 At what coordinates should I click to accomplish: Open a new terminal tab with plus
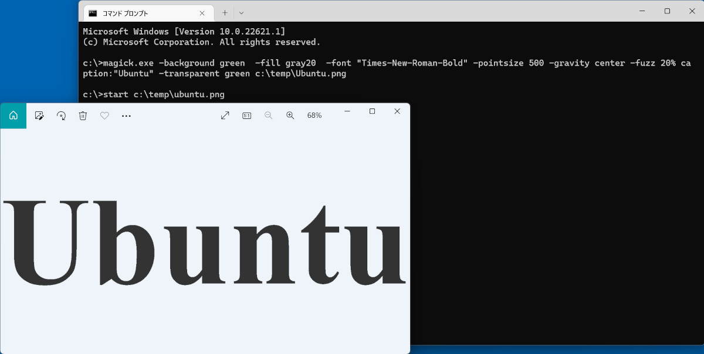click(225, 12)
